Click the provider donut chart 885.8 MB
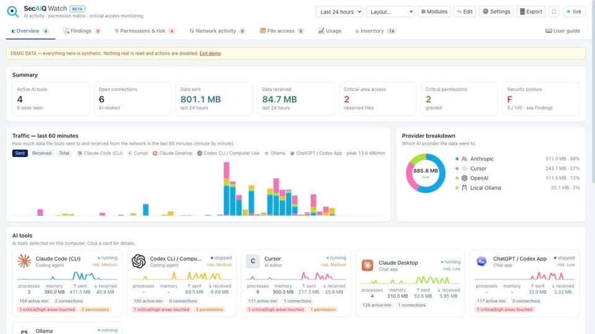Image resolution: width=595 pixels, height=334 pixels. pyautogui.click(x=425, y=173)
